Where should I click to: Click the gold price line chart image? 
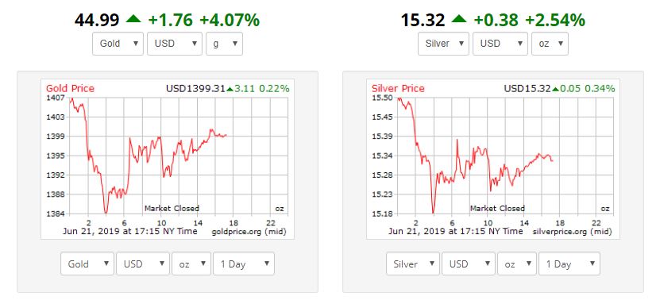click(168, 160)
